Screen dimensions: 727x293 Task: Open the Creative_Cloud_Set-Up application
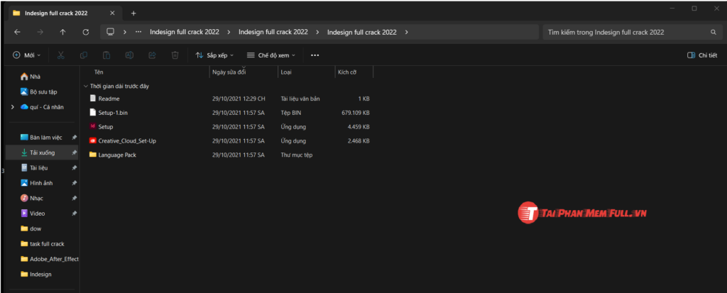(127, 140)
